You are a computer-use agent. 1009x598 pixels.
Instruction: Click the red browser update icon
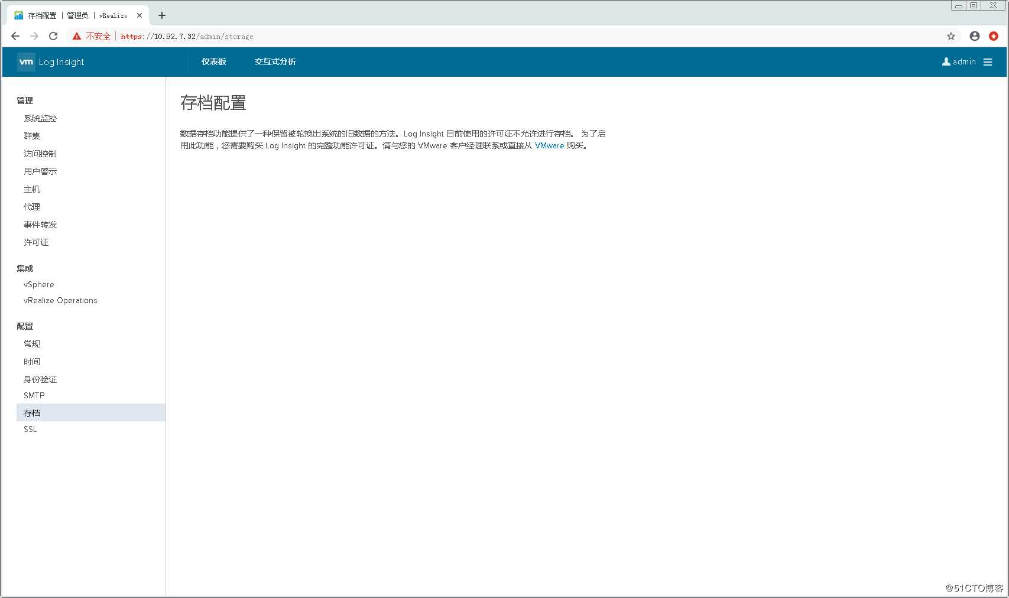[x=994, y=36]
